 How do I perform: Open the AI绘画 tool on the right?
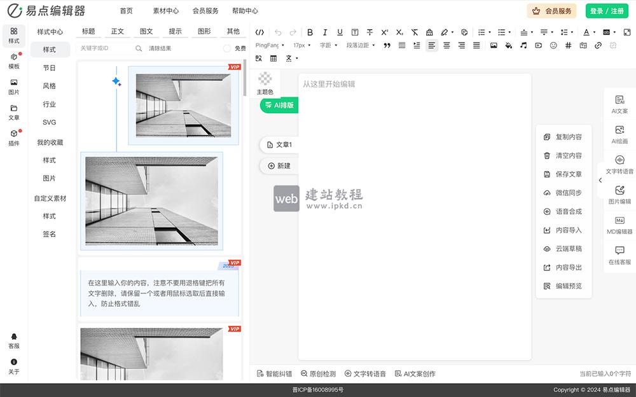coord(619,135)
